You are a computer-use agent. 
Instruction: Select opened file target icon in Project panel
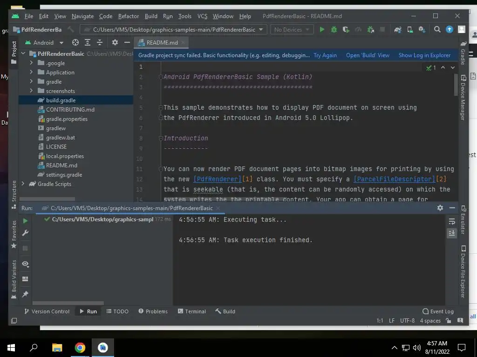75,42
